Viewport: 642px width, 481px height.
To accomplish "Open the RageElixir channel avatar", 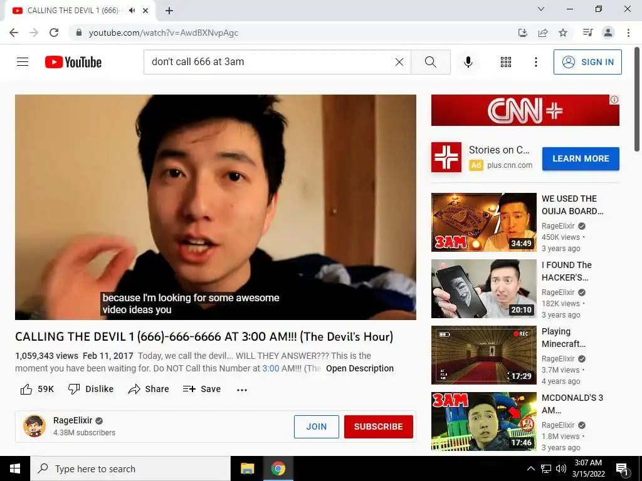I will tap(34, 426).
